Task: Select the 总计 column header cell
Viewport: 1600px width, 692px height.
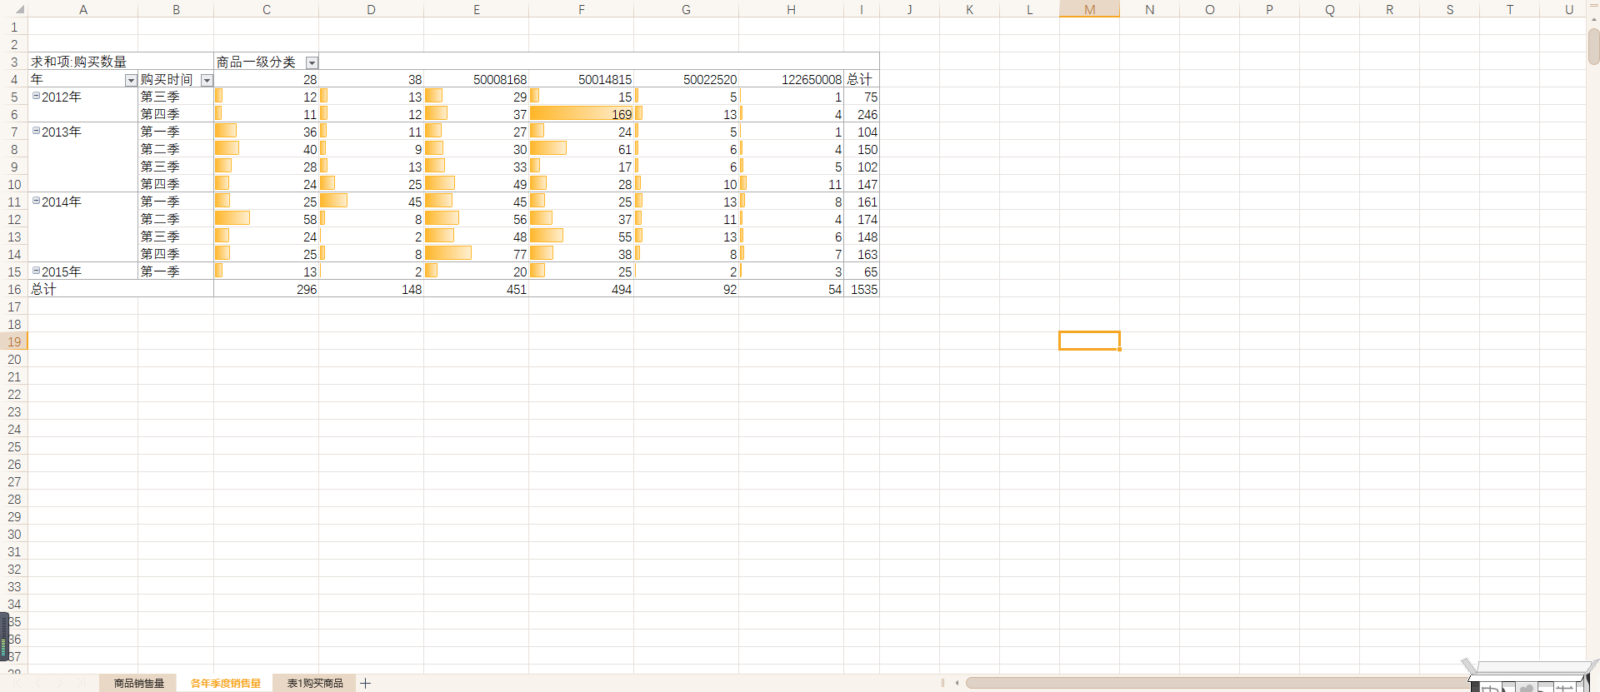Action: coord(861,79)
